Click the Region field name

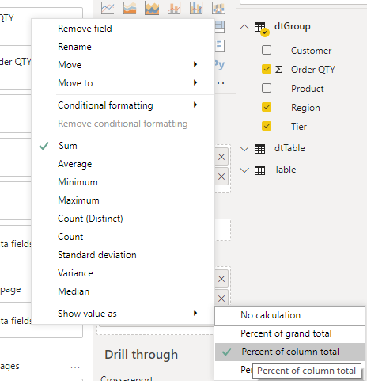click(x=305, y=108)
